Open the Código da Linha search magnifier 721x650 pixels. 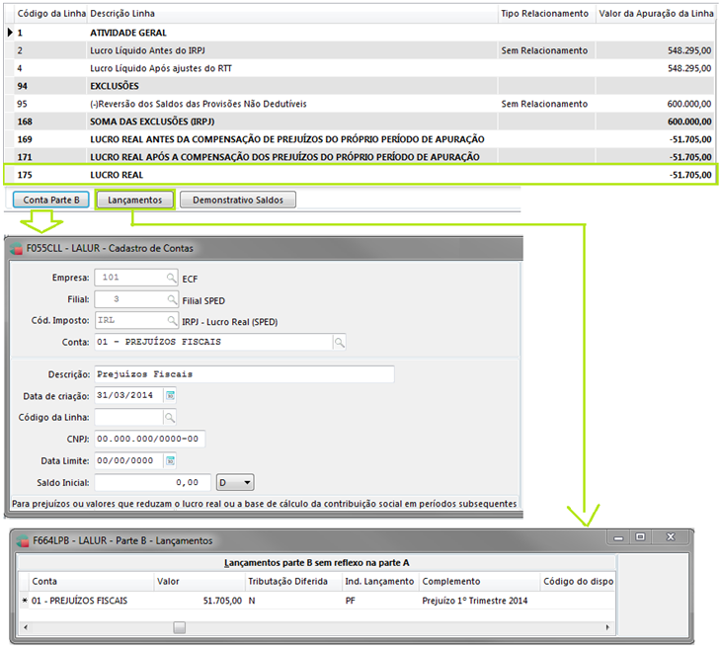[170, 417]
